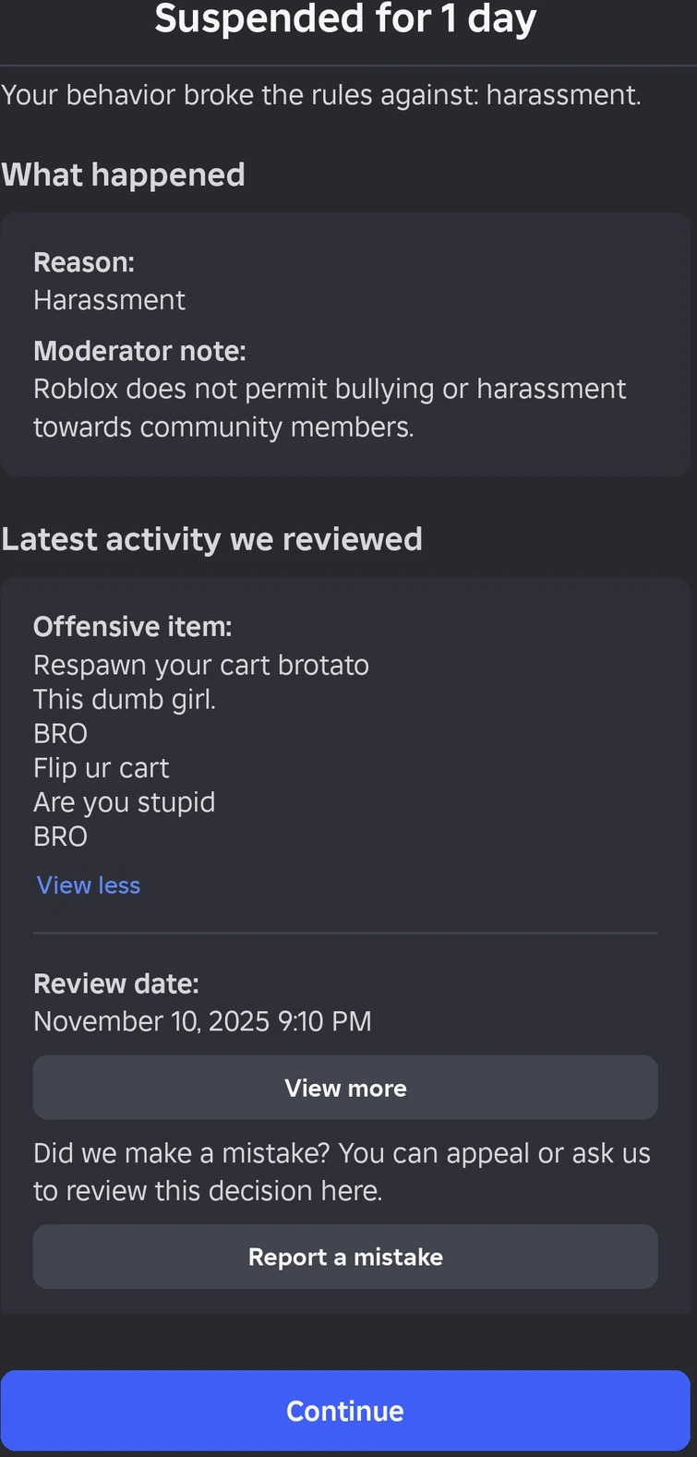Click Report a mistake to appeal
This screenshot has height=1457, width=697.
tap(344, 1257)
